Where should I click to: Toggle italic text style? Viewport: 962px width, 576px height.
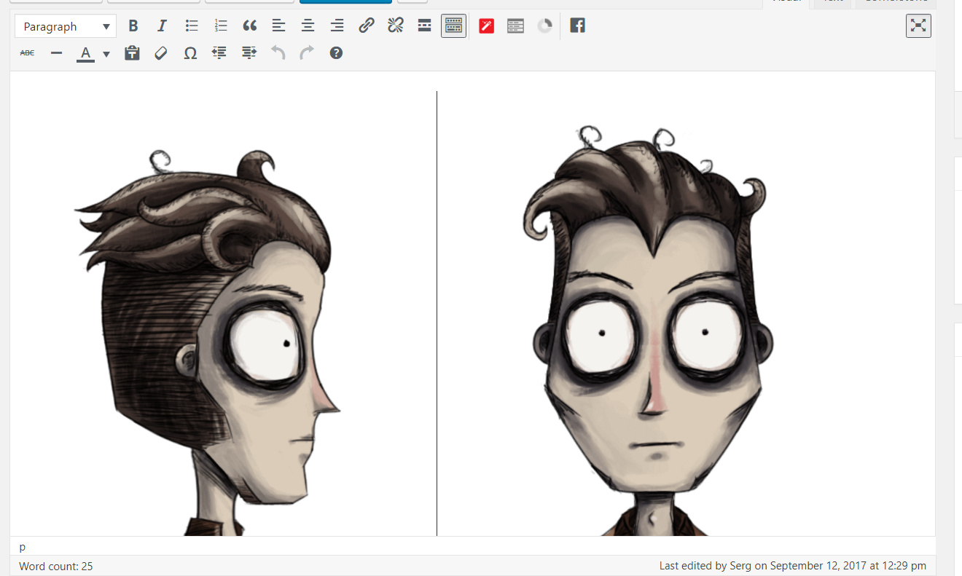pos(162,26)
